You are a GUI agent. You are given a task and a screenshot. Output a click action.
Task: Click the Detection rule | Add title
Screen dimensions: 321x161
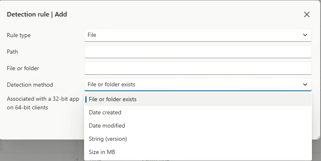pyautogui.click(x=37, y=14)
